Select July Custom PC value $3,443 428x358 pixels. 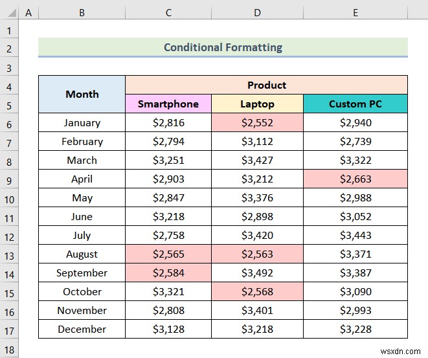coord(355,235)
